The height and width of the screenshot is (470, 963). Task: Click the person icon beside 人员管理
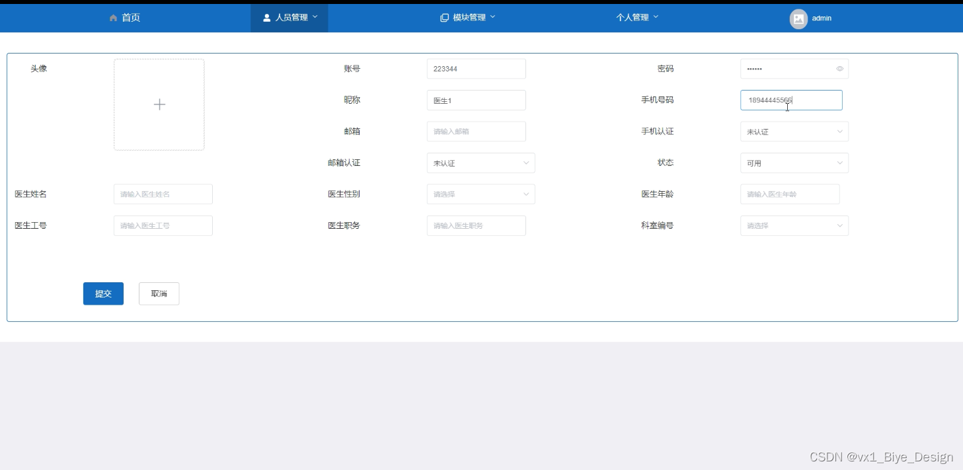pyautogui.click(x=267, y=18)
